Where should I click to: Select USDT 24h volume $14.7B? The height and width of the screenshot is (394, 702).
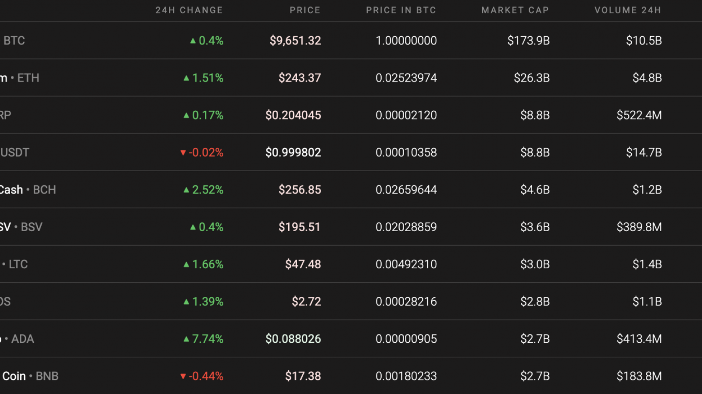pos(644,152)
